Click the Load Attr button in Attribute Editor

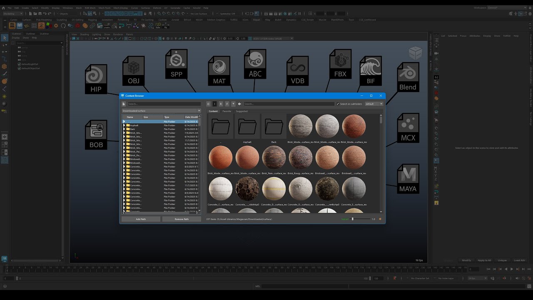[519, 260]
